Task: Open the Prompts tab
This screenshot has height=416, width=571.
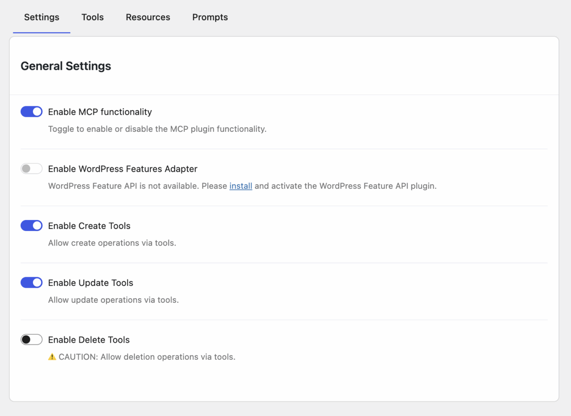Action: coord(210,17)
